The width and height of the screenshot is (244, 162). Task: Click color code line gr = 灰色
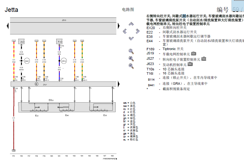pos(129,124)
